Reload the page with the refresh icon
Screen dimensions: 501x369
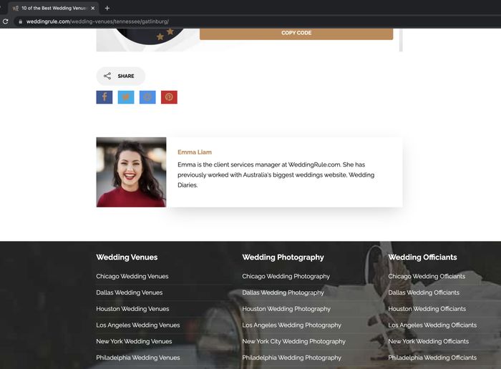tap(6, 21)
